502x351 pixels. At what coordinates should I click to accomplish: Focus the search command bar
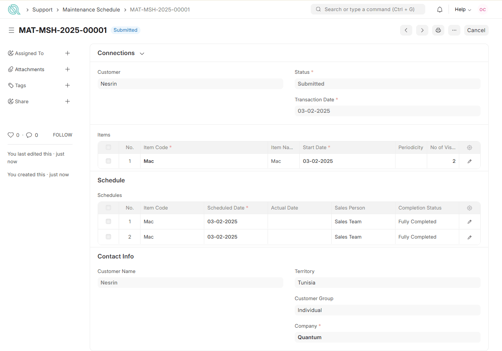click(x=368, y=9)
